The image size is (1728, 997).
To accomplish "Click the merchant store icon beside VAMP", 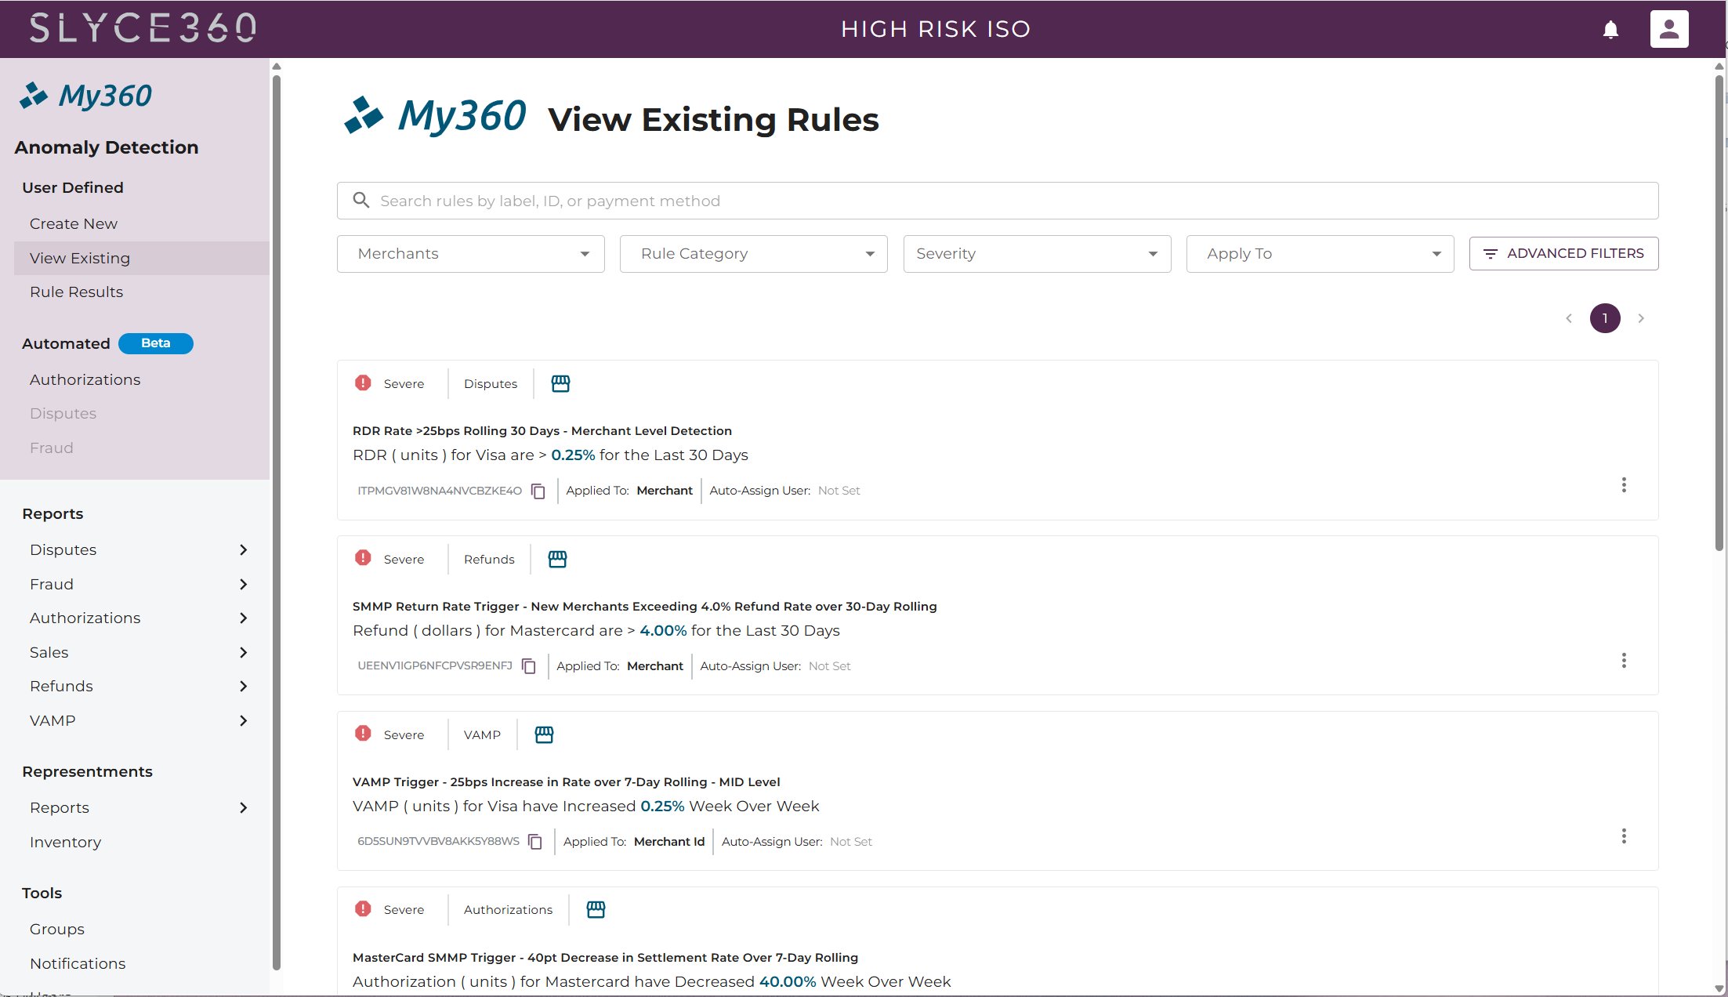I will tap(544, 734).
